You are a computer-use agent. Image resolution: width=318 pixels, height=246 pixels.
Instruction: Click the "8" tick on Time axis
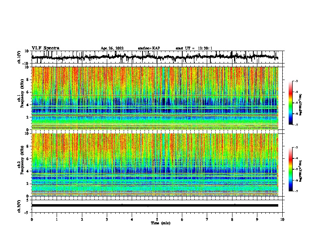(232, 219)
